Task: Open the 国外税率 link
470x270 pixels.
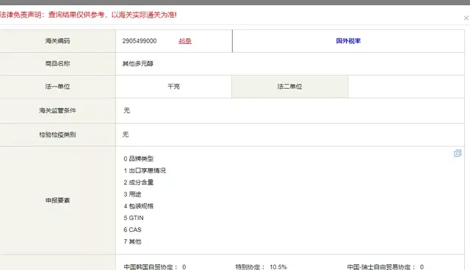Action: pos(348,41)
